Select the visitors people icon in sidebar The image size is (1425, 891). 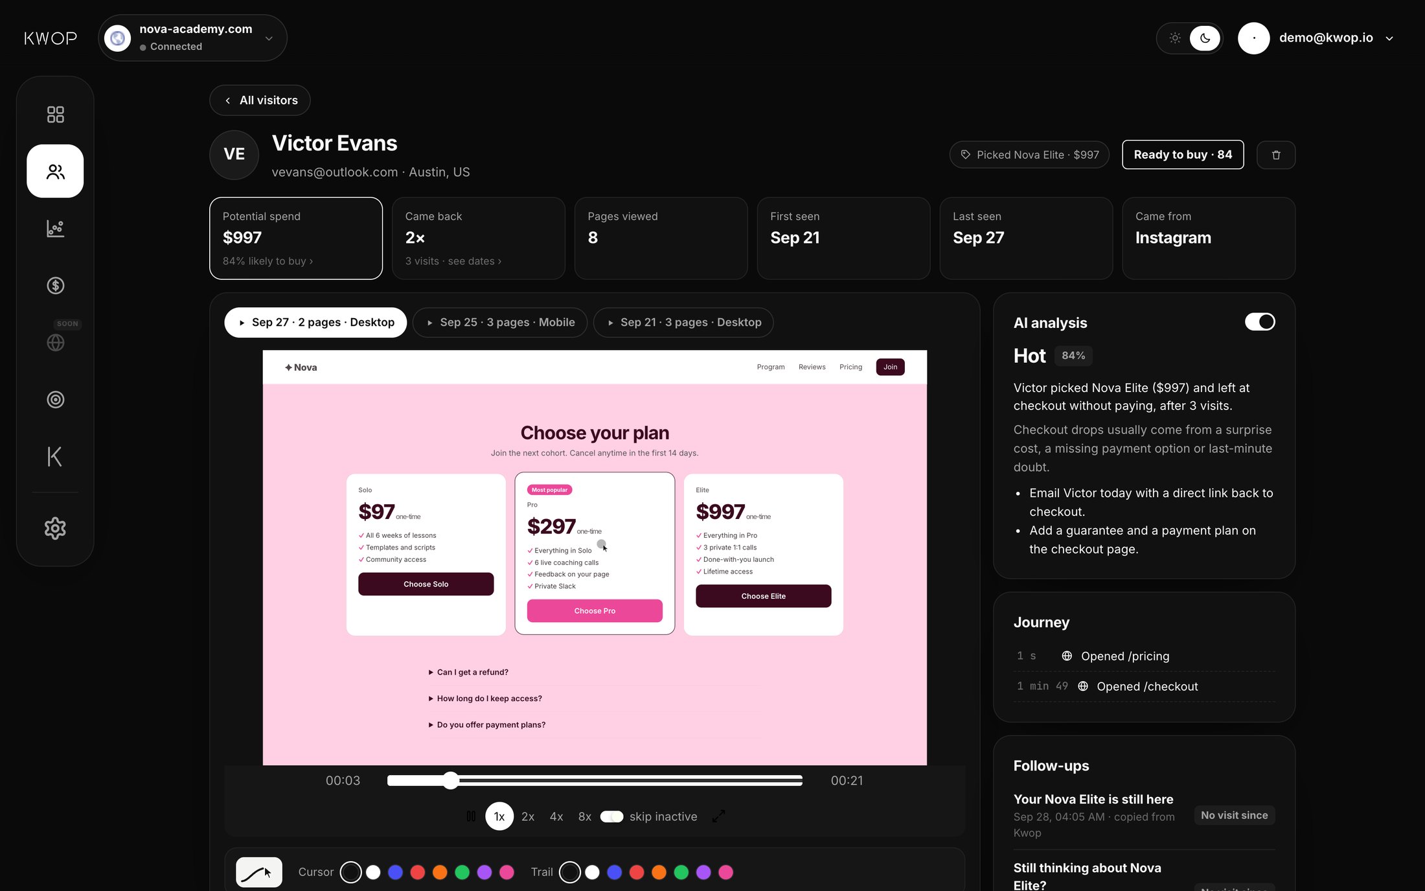(x=55, y=171)
